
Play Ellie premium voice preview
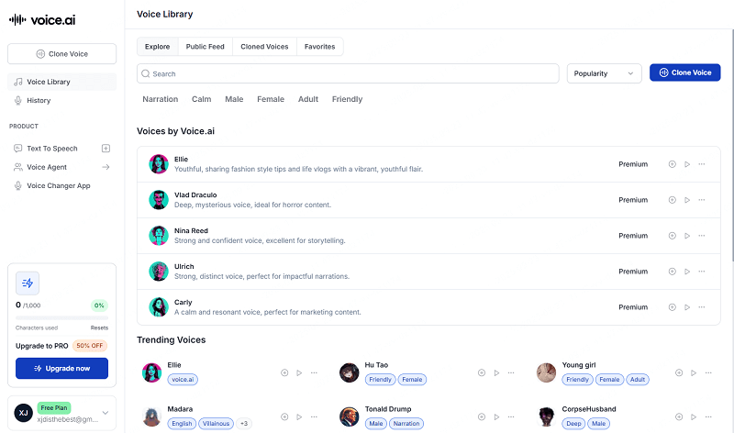tap(687, 164)
